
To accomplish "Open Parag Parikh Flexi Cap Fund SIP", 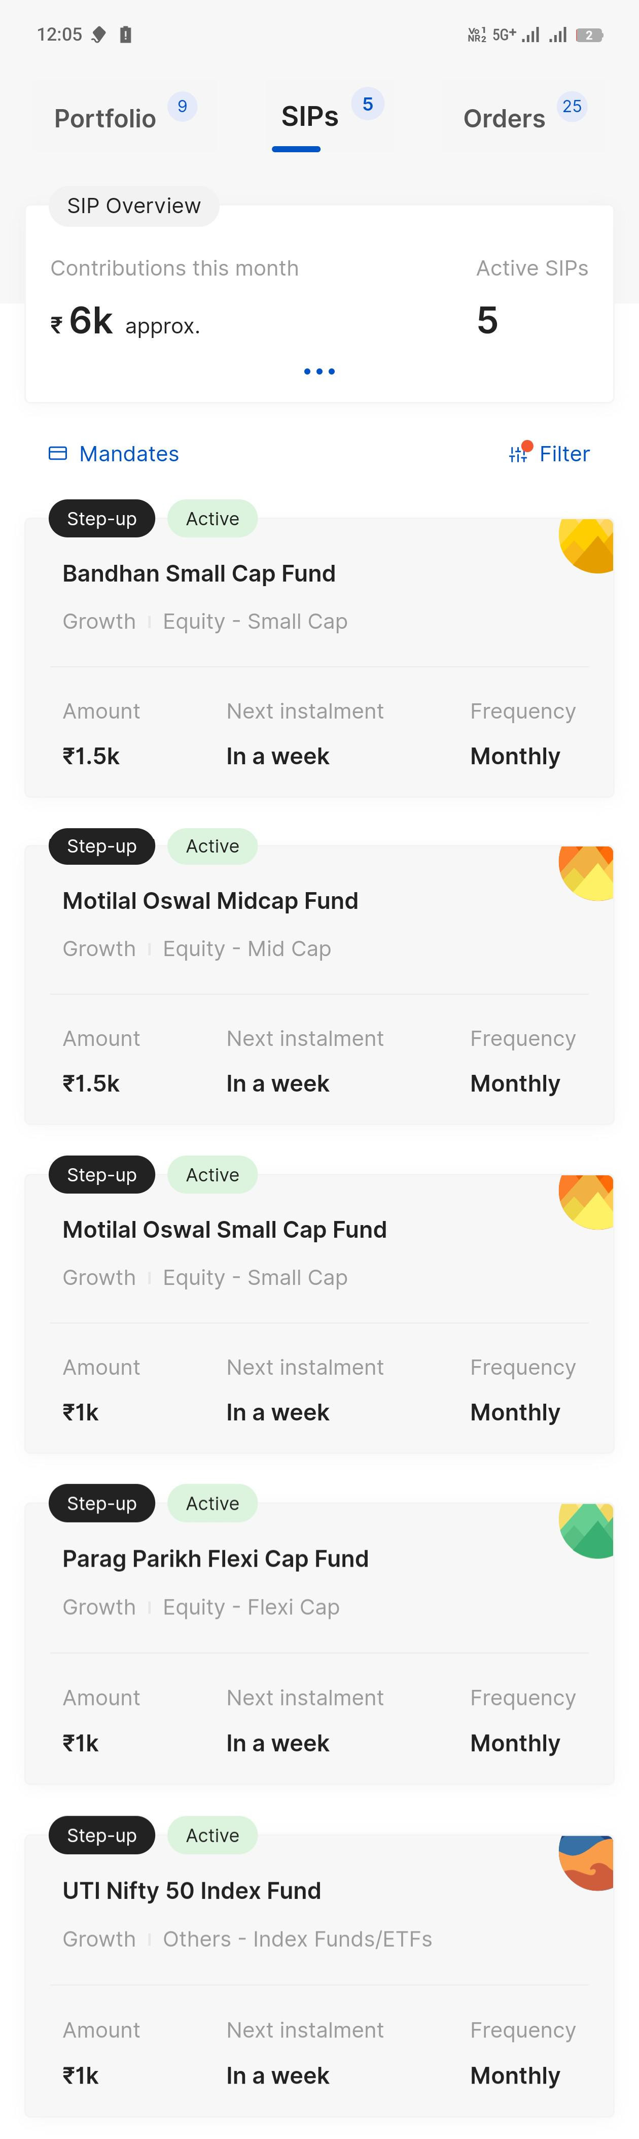I will click(216, 1558).
